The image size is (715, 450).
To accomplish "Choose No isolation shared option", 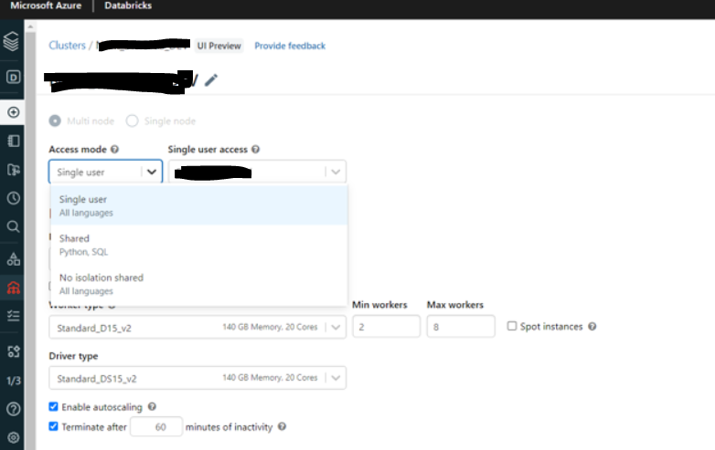I will point(199,284).
